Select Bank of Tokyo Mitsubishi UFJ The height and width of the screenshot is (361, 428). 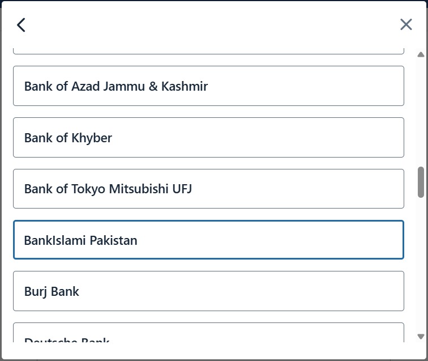click(x=208, y=189)
